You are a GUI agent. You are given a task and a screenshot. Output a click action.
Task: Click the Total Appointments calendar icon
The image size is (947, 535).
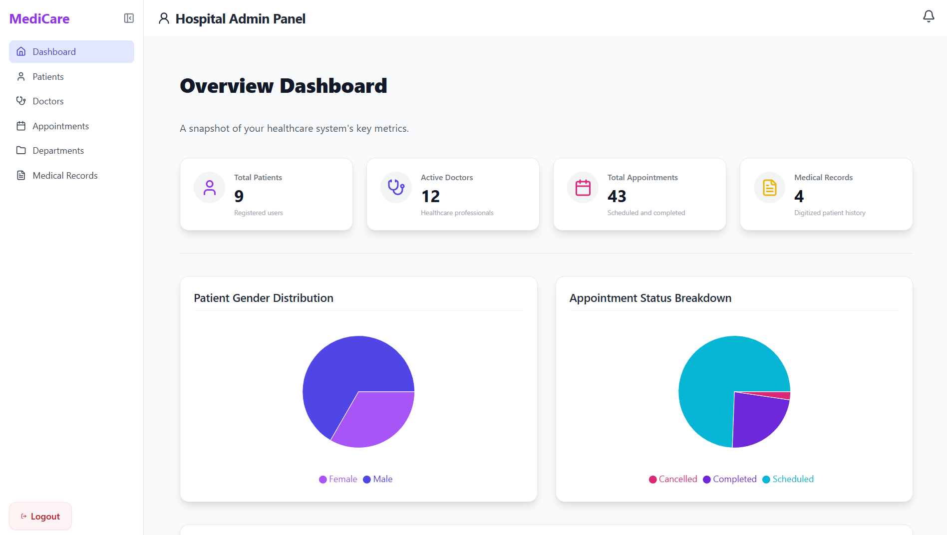pos(583,188)
